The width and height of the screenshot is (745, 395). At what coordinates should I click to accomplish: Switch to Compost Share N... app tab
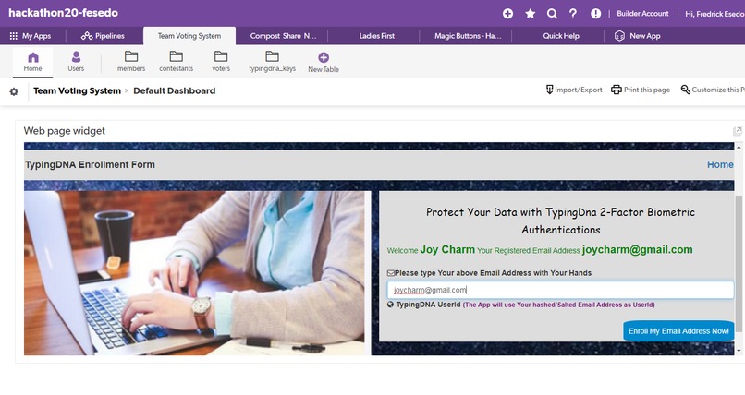[283, 36]
